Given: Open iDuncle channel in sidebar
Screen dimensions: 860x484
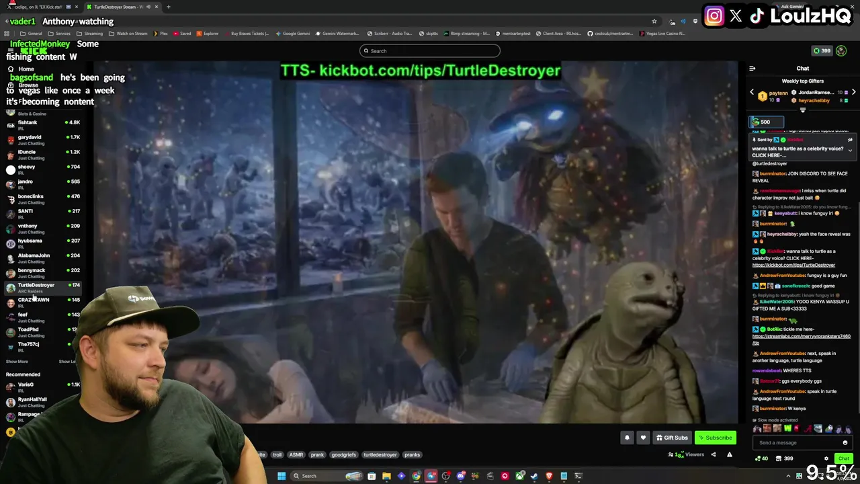Looking at the screenshot, I should coord(44,155).
